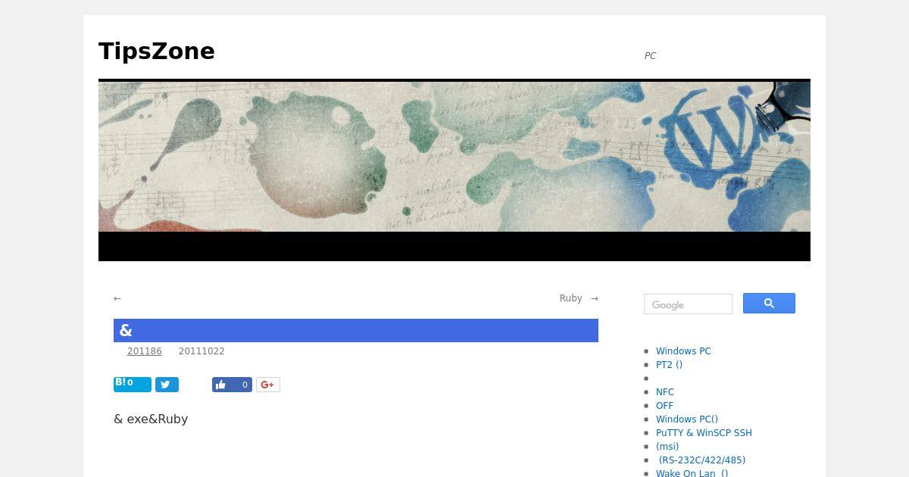The height and width of the screenshot is (477, 909).
Task: Go to next post Ruby arrow link
Action: click(x=579, y=298)
